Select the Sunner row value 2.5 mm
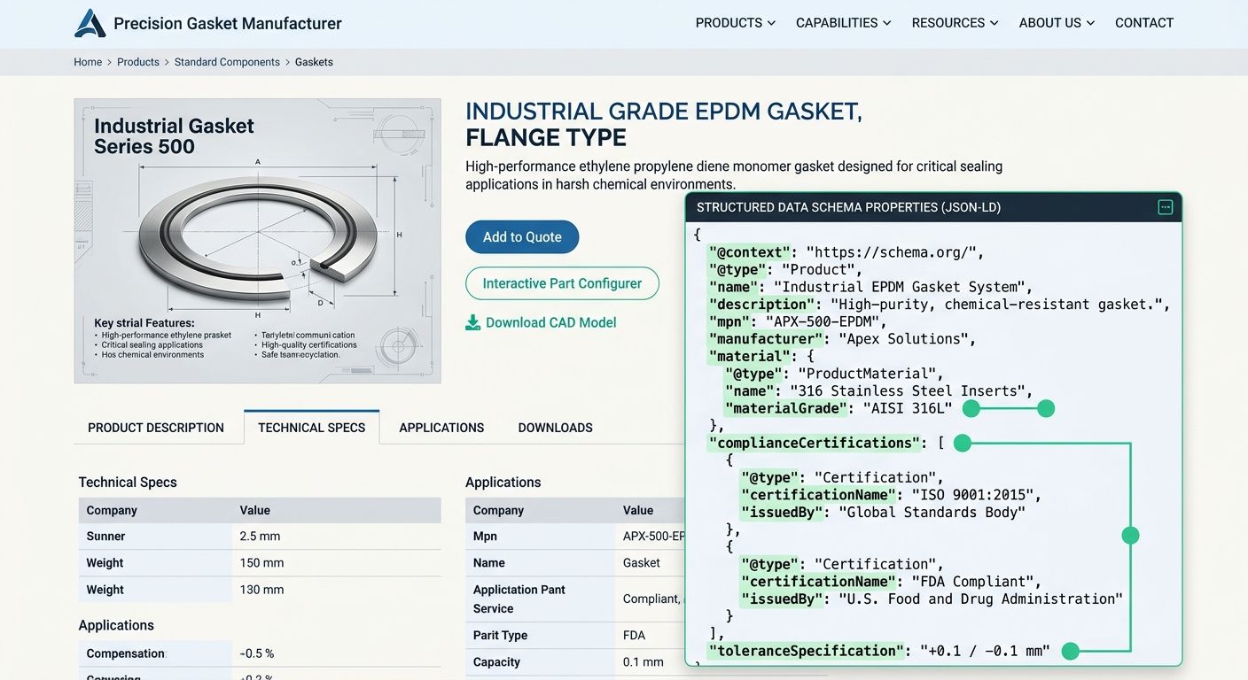This screenshot has height=680, width=1248. coord(260,537)
